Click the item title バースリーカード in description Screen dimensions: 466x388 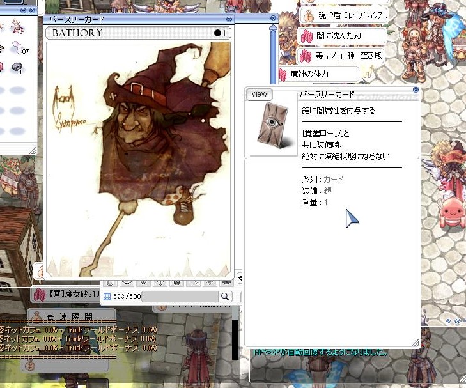click(x=327, y=95)
